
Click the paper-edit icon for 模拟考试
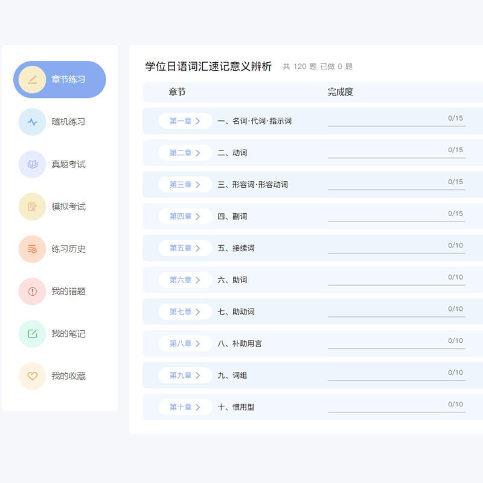(33, 206)
